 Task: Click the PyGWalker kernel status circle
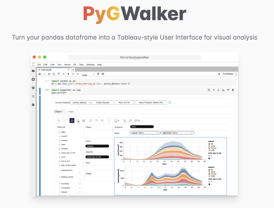(236, 74)
